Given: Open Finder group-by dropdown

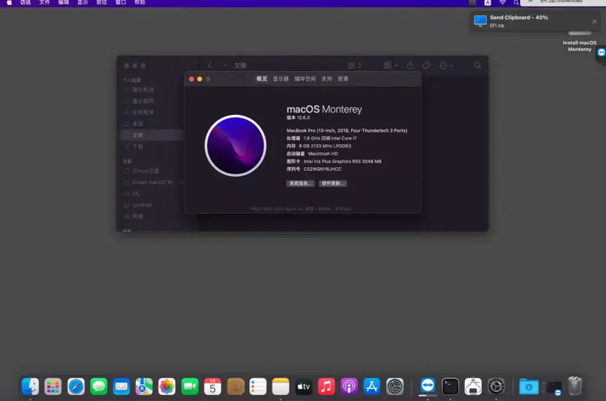Looking at the screenshot, I should (391, 66).
